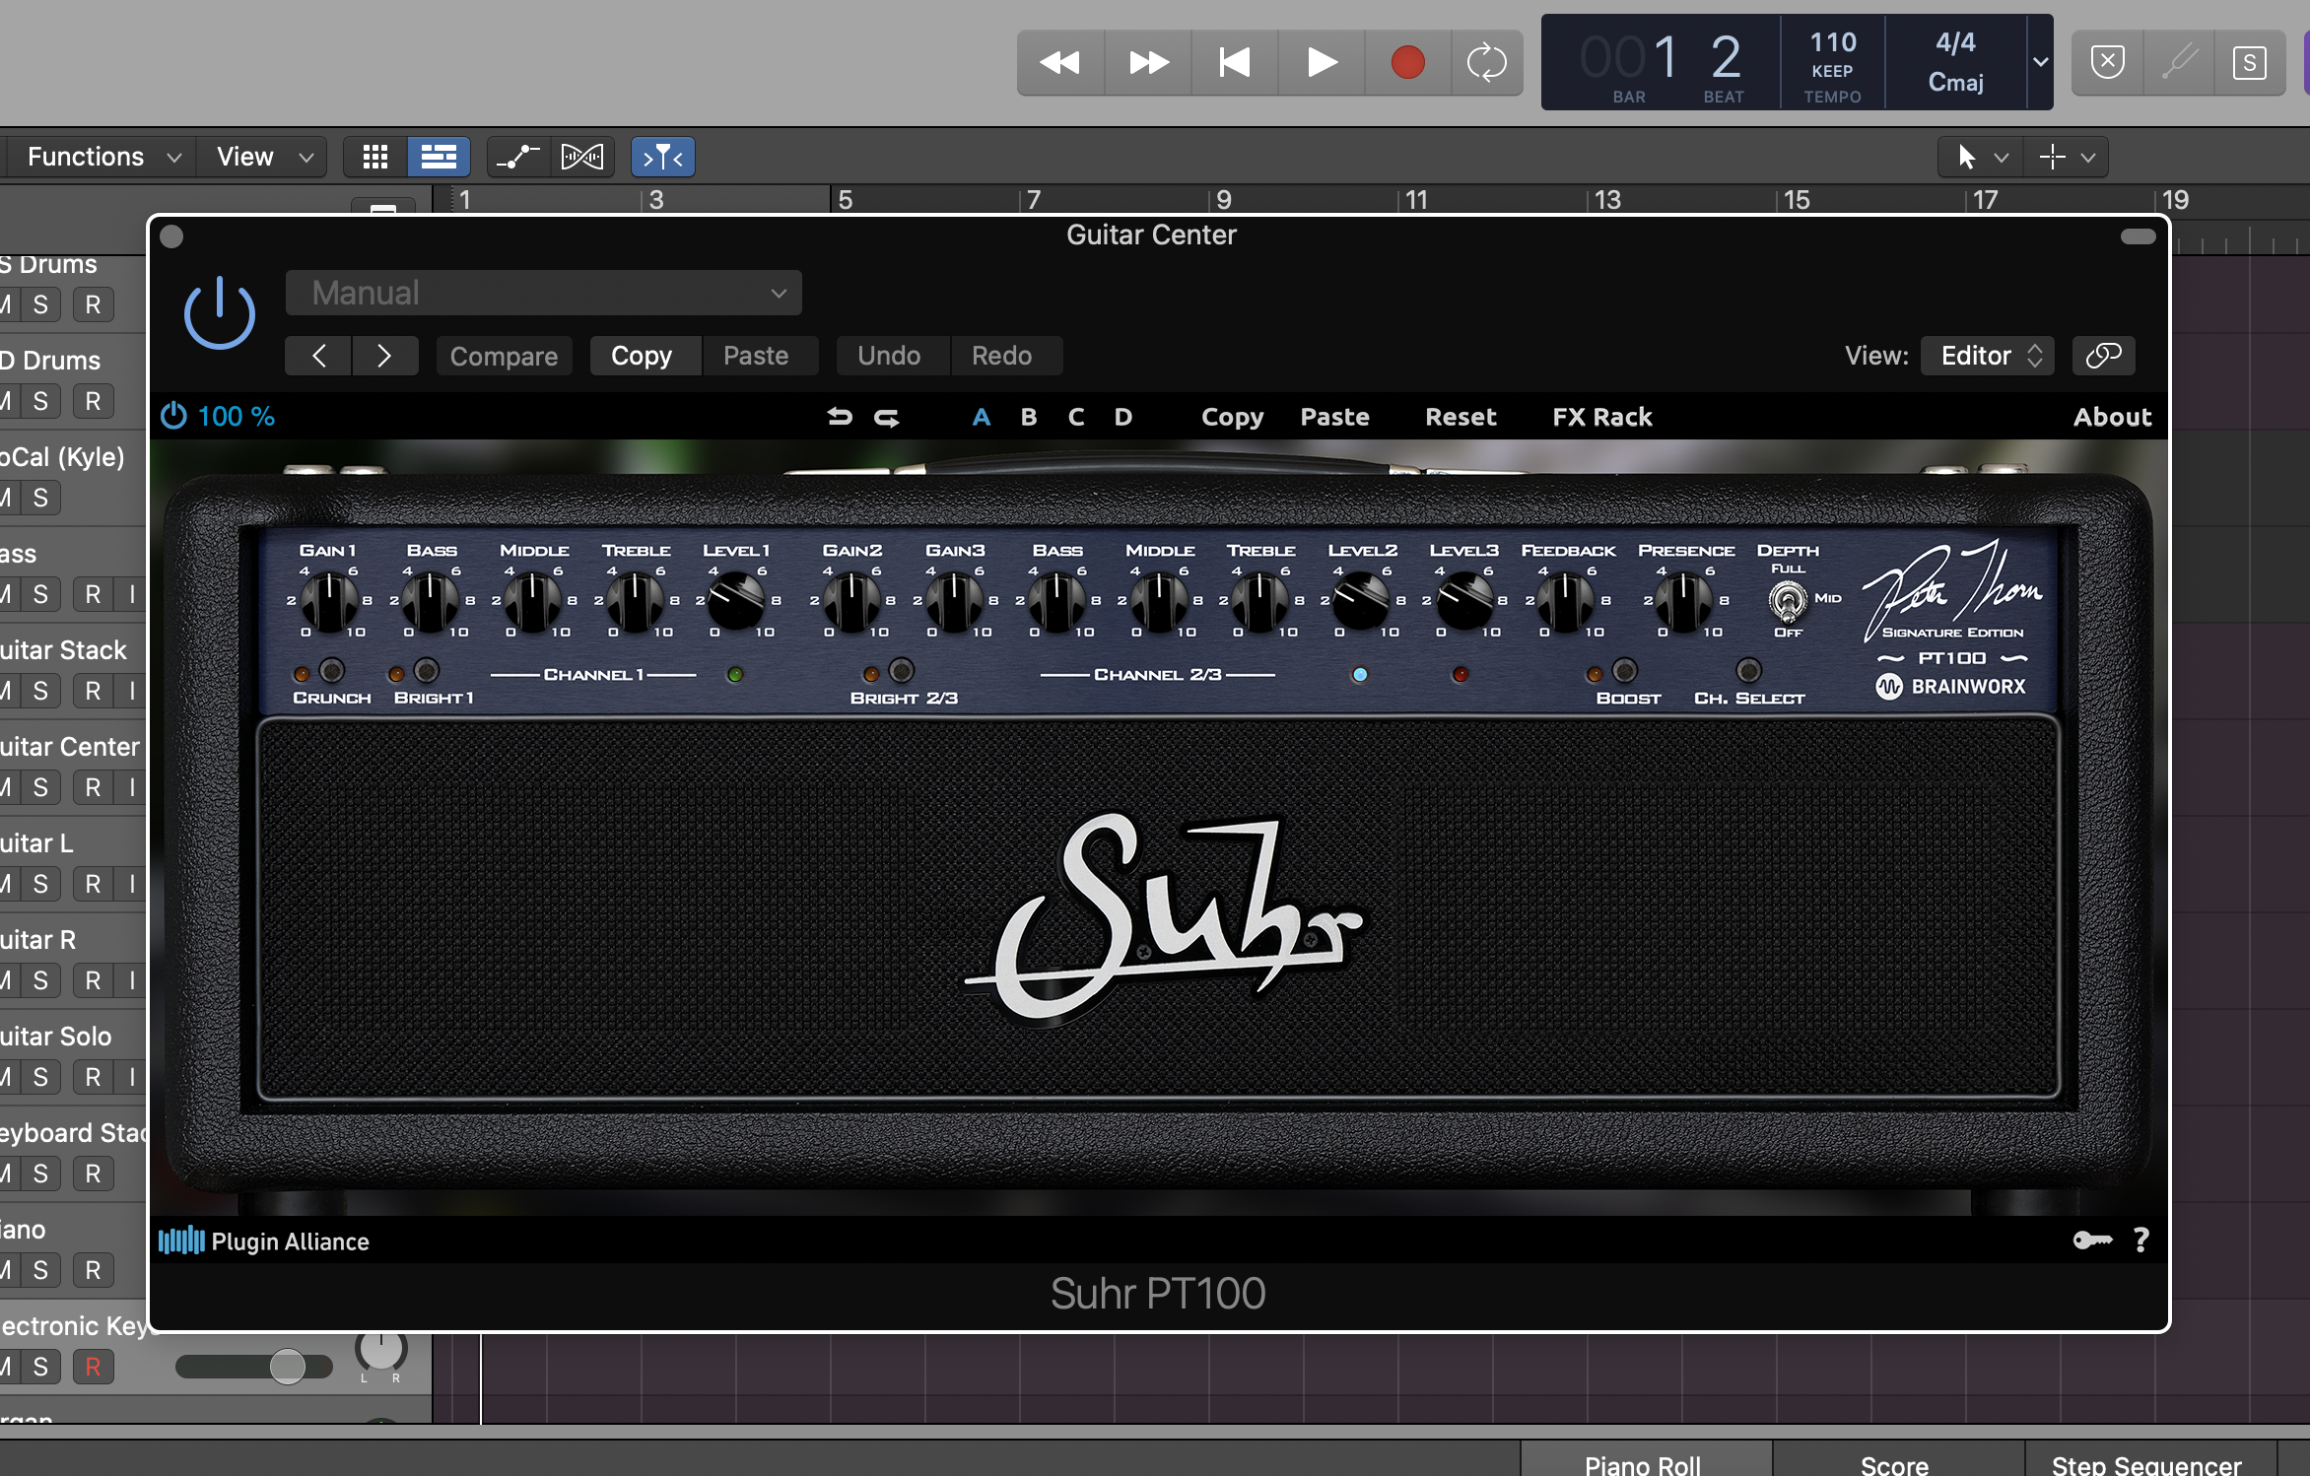
Task: Click the FX Rack label to open effects
Action: [x=1602, y=414]
